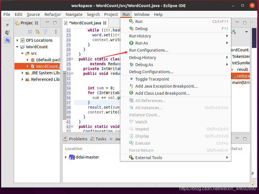The width and height of the screenshot is (259, 194).
Task: Switch to the Java perspective icon
Action: (7, 32)
